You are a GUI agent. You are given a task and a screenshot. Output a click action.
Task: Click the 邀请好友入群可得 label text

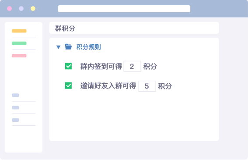pyautogui.click(x=108, y=86)
